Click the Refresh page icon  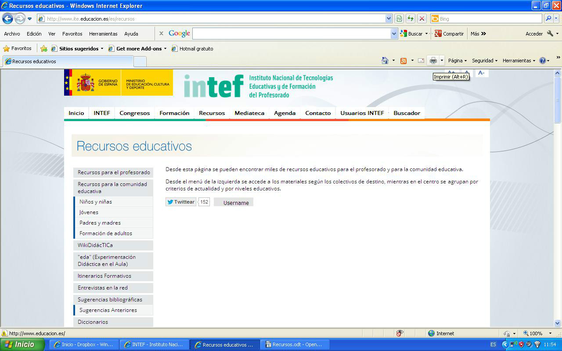(x=411, y=18)
